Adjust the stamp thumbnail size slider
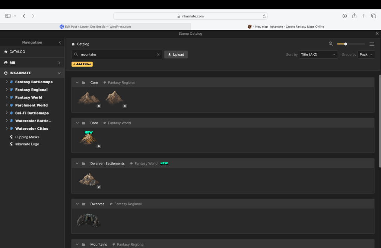Screen dimensions: 381x248 346,44
